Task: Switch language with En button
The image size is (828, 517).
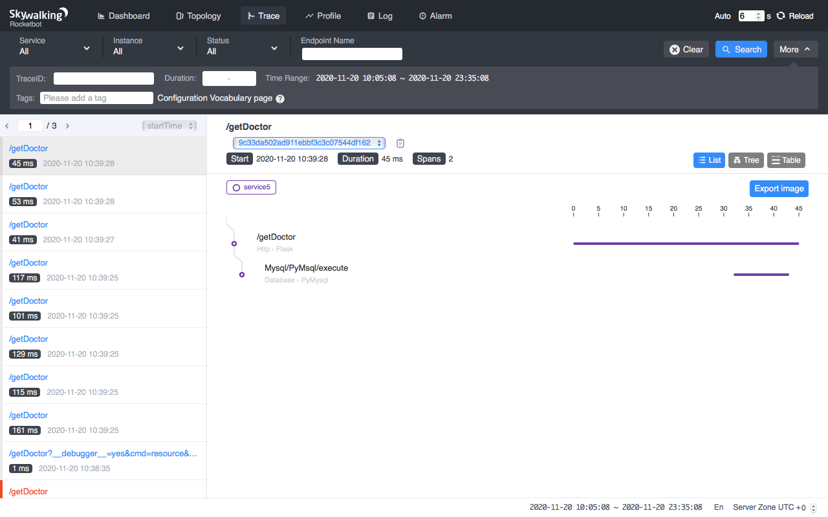Action: [719, 508]
